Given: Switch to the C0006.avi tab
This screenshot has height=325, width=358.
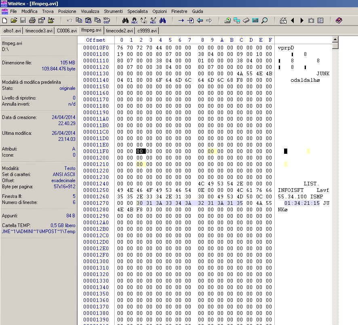Looking at the screenshot, I should (x=67, y=30).
